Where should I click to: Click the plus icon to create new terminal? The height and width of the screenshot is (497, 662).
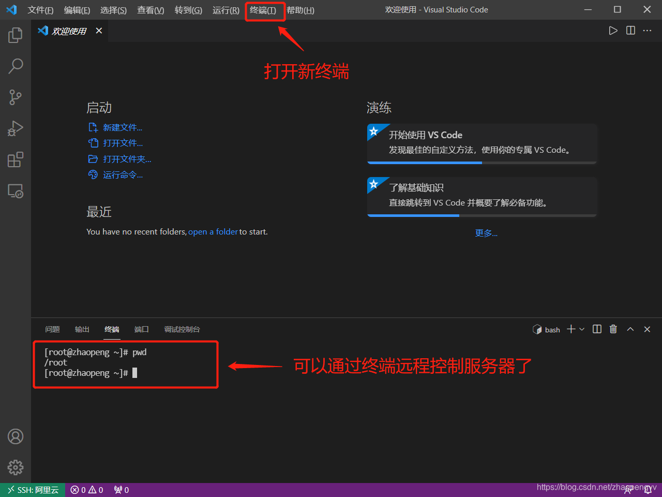click(571, 329)
